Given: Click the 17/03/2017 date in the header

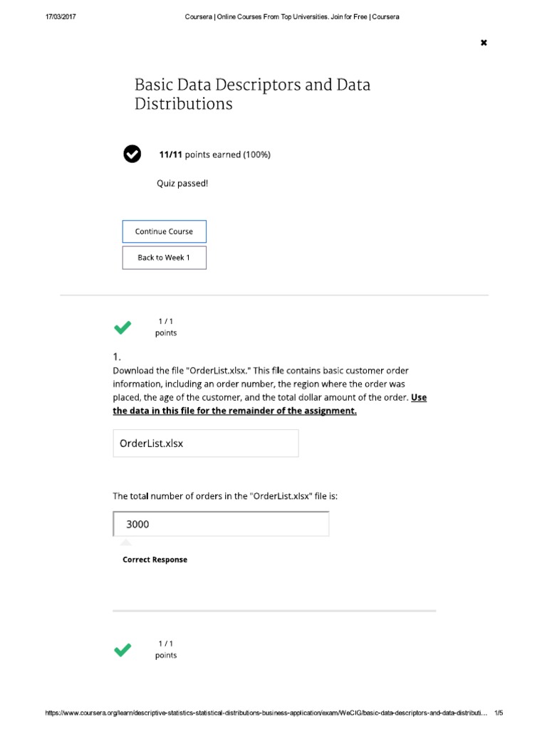Looking at the screenshot, I should click(61, 16).
